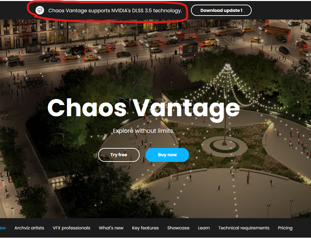Click the blue Buy now button
The width and height of the screenshot is (311, 239).
(x=167, y=155)
